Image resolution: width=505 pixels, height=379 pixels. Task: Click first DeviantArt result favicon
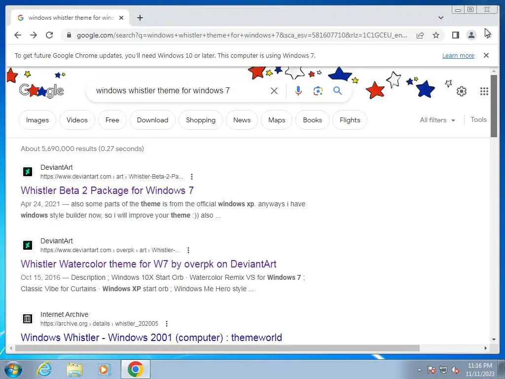coord(28,171)
